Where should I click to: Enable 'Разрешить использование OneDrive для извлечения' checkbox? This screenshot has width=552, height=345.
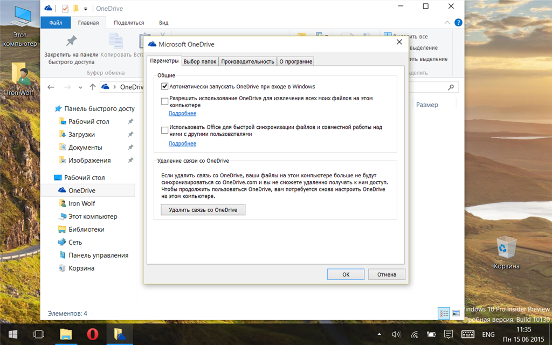(x=164, y=101)
